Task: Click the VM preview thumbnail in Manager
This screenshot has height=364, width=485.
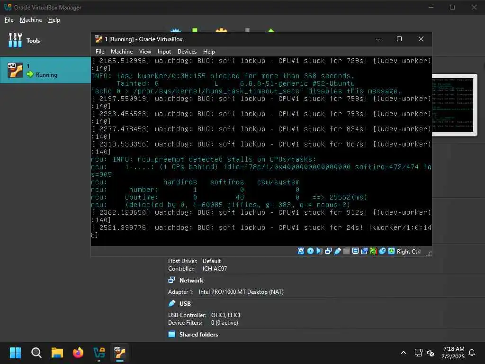Action: click(x=454, y=105)
